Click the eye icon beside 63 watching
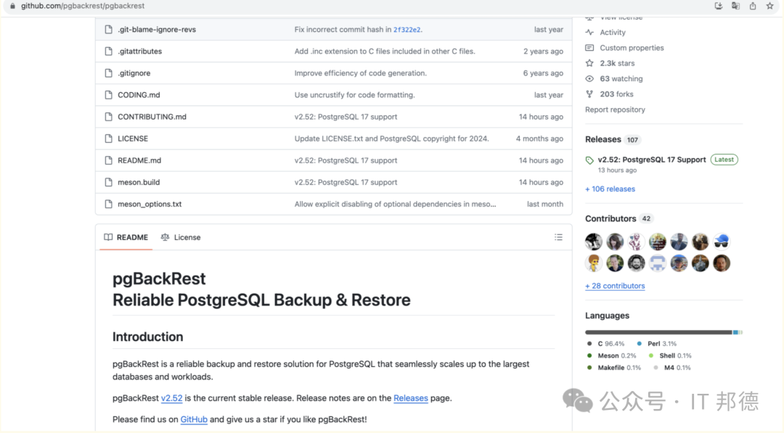Screen dimensions: 784x433 (589, 79)
